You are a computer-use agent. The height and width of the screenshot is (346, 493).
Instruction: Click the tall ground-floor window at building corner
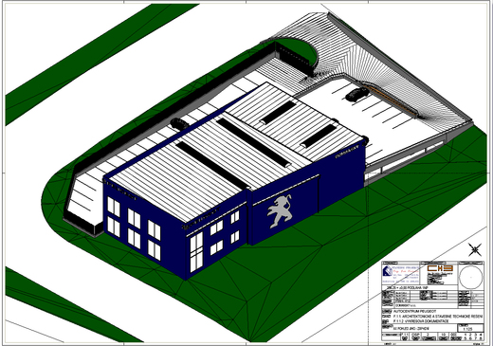coord(196,252)
